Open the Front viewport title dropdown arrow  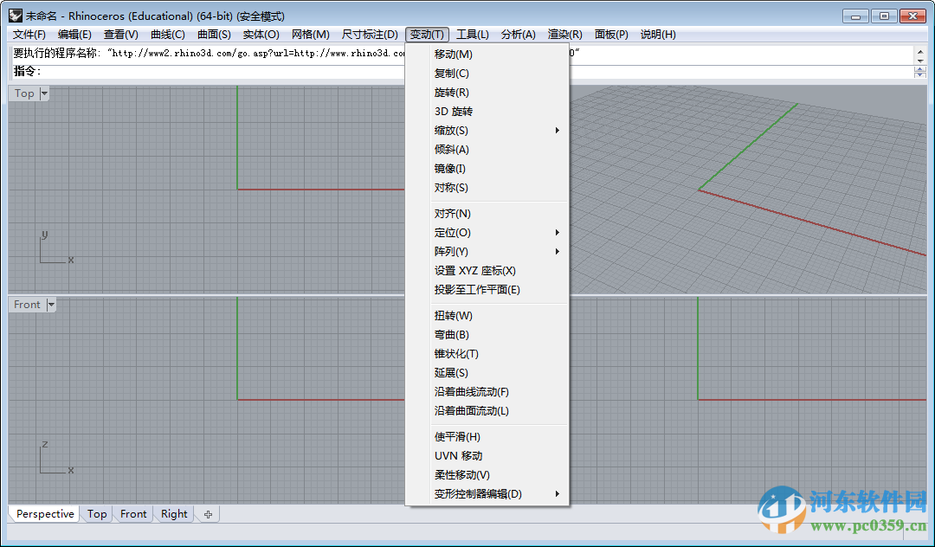(51, 305)
